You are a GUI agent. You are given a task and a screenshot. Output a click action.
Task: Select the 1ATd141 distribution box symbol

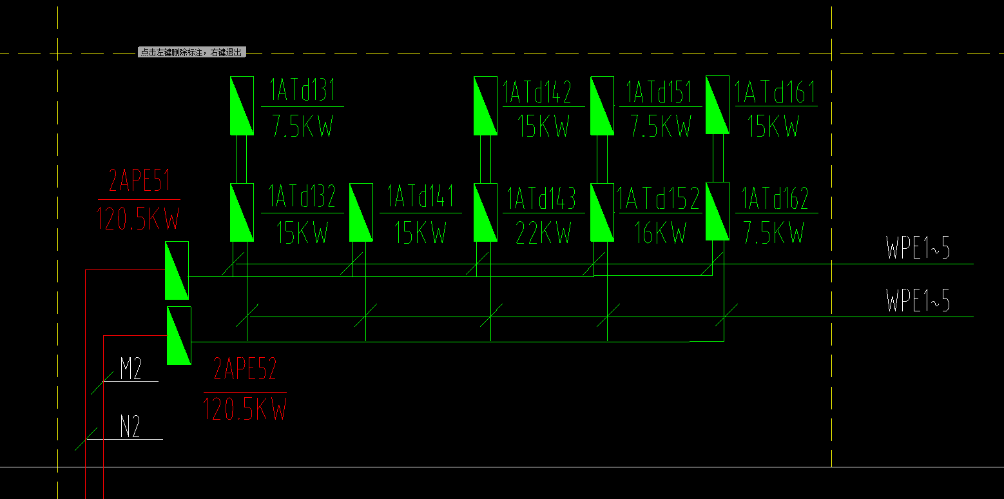361,213
